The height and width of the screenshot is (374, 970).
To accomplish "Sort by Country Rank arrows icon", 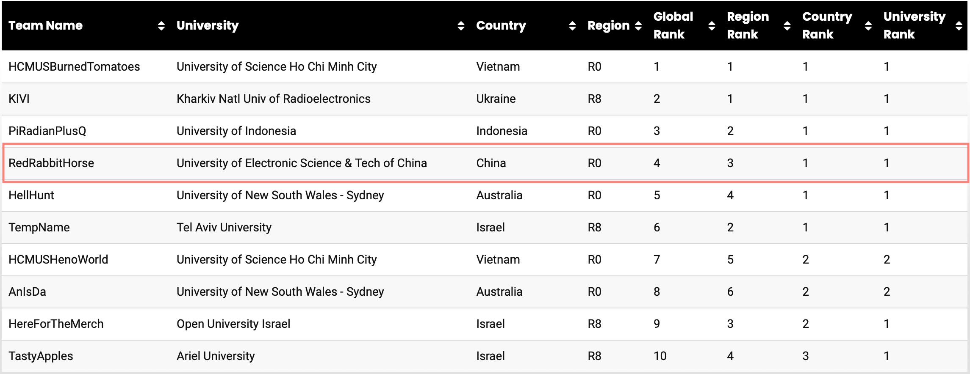I will click(868, 26).
